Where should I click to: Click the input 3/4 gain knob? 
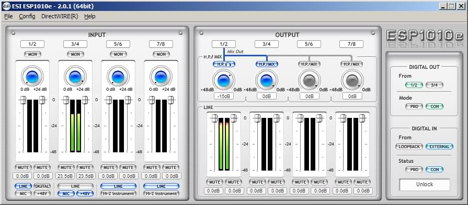[75, 77]
